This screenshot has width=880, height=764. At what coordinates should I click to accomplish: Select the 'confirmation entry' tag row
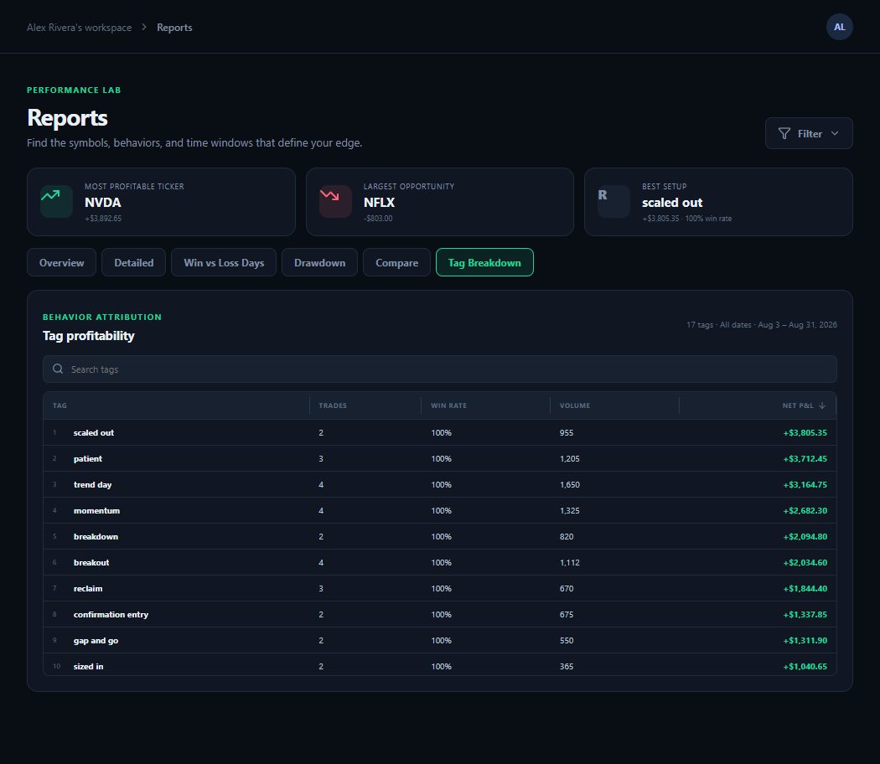[x=440, y=614]
